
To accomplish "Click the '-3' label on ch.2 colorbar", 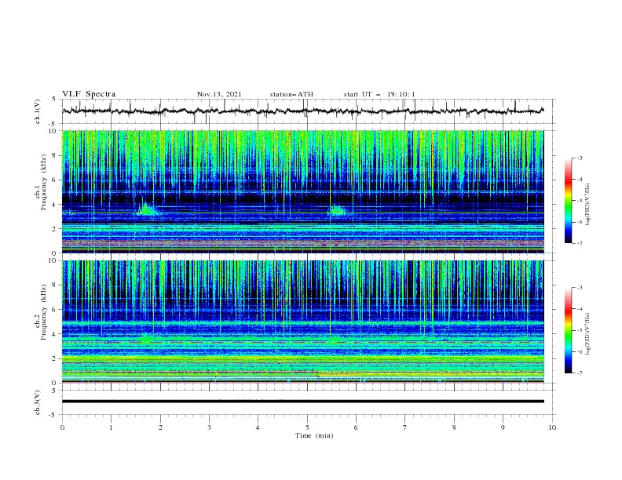I will tap(579, 288).
